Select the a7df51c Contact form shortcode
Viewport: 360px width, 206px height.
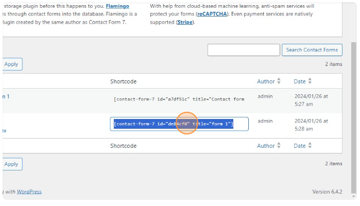coord(179,99)
